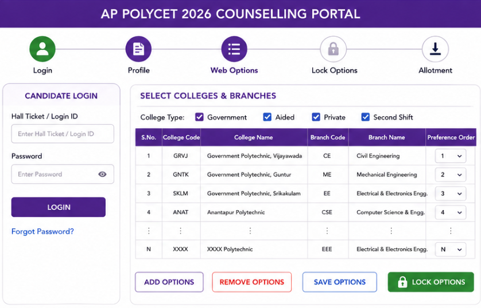Select the Web Options list icon
481x308 pixels.
(234, 49)
